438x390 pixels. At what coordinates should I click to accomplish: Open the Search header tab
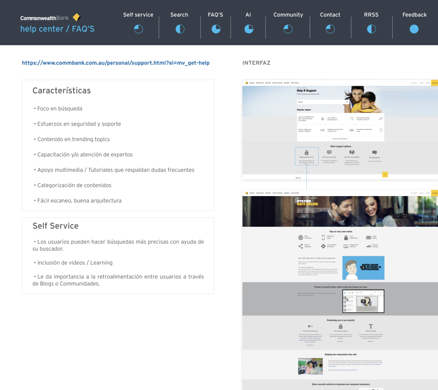pos(179,15)
